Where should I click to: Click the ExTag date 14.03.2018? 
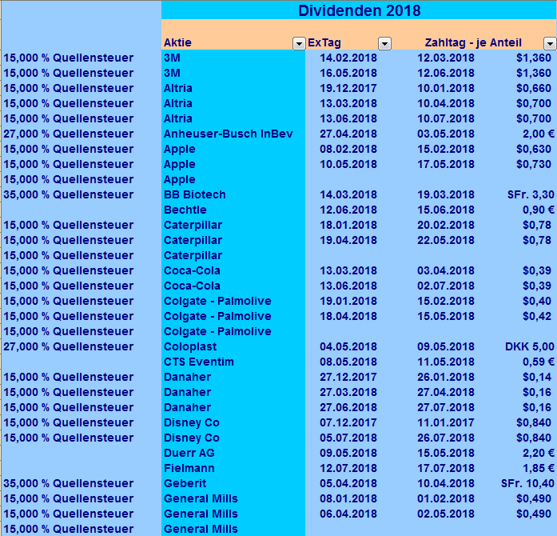(348, 194)
